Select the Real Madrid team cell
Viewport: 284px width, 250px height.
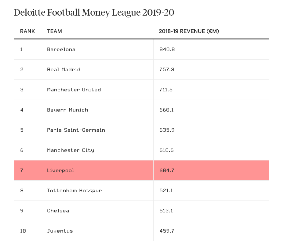point(64,70)
